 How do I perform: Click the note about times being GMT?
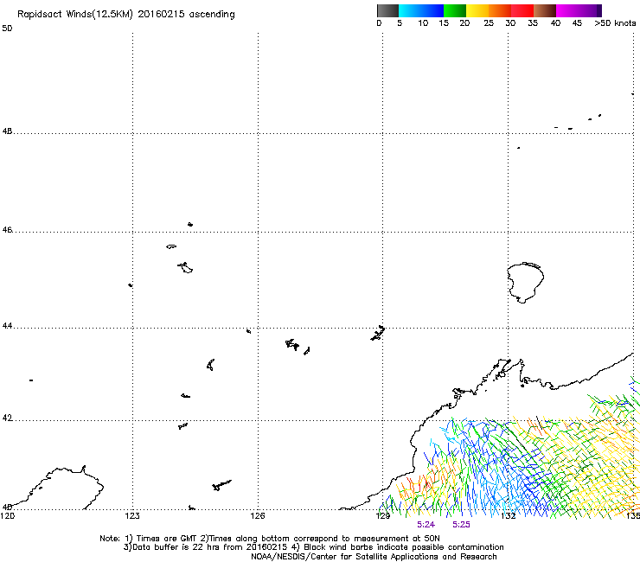(150, 539)
